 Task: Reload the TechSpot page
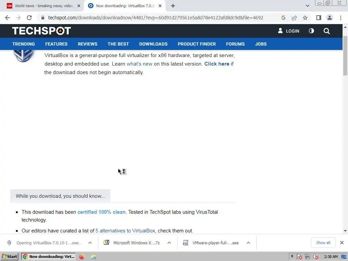29,18
